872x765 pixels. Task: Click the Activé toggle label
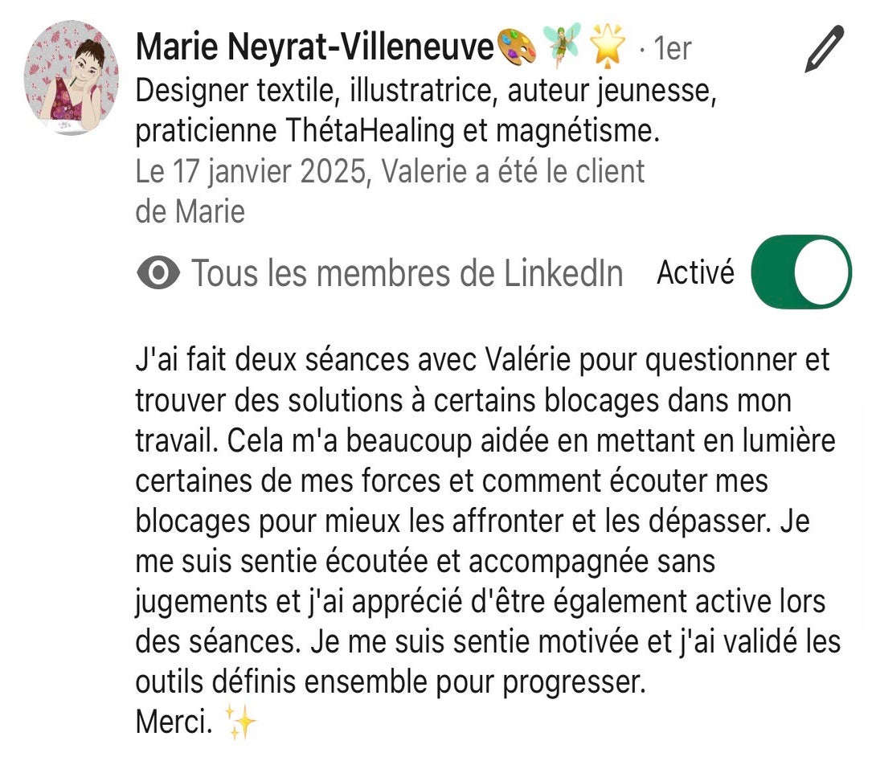click(x=695, y=273)
